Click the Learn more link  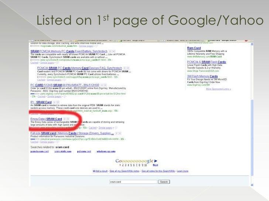[183, 171]
